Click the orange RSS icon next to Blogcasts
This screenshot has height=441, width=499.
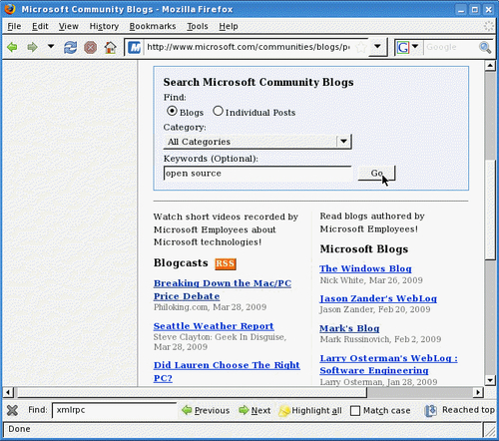(x=226, y=263)
